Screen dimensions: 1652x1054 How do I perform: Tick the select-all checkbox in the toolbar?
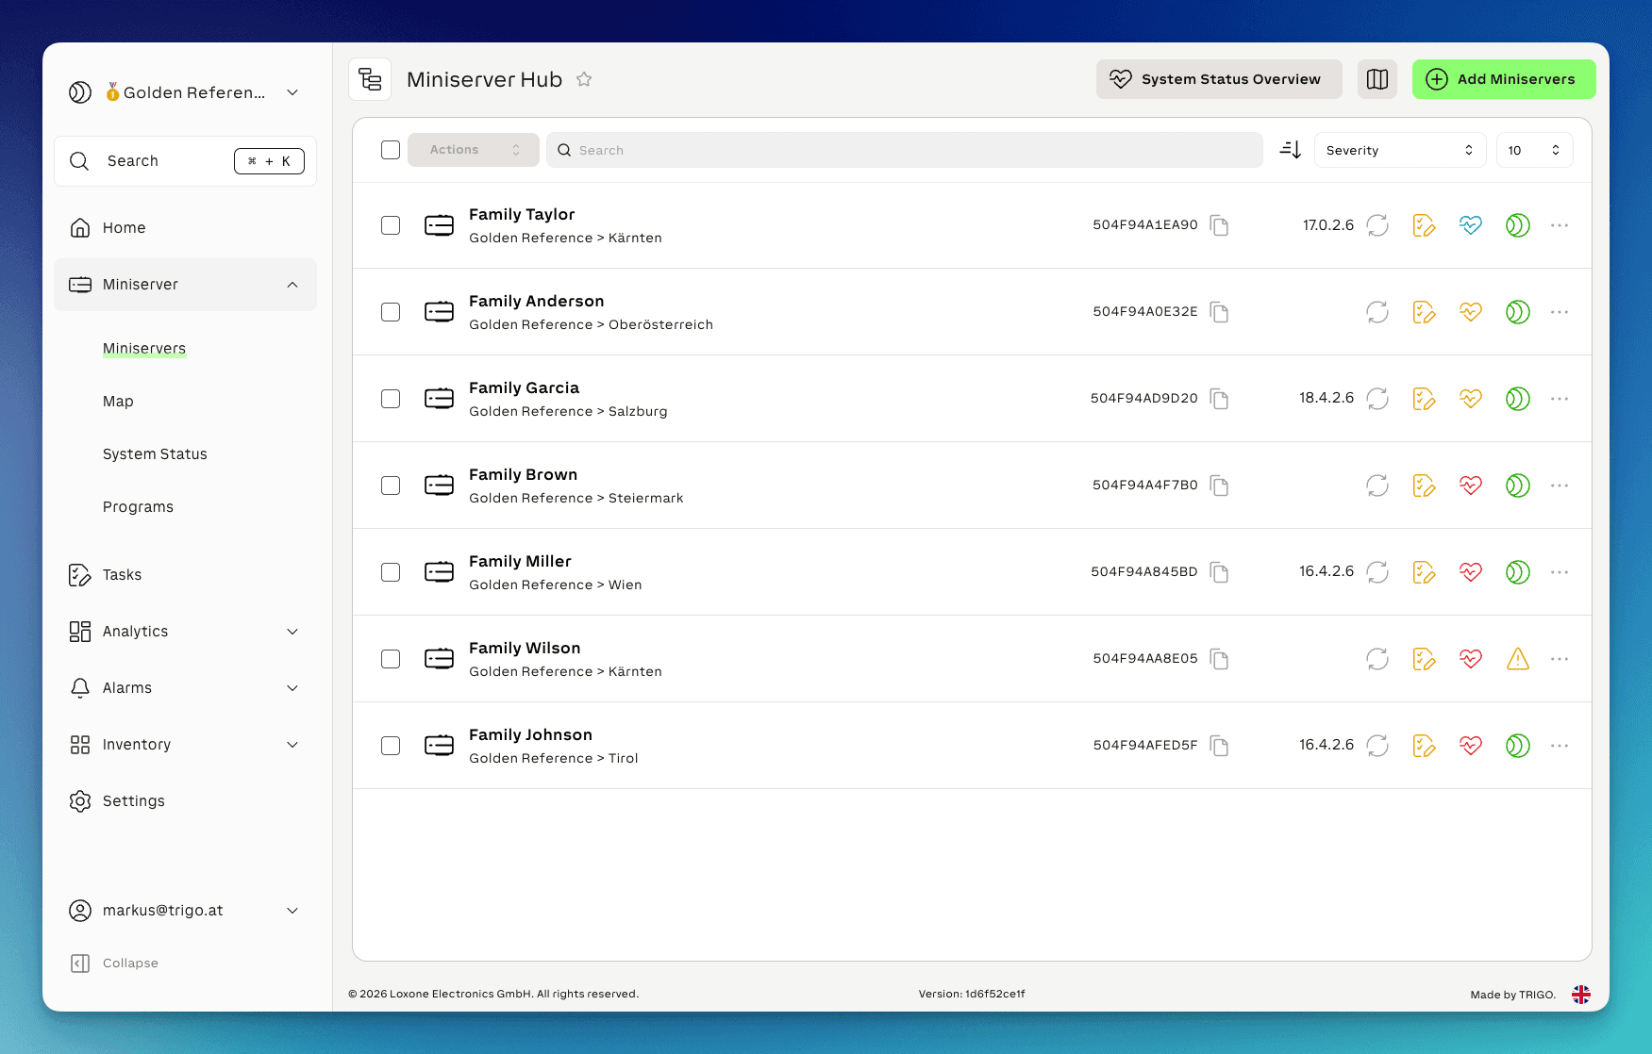[x=391, y=150]
